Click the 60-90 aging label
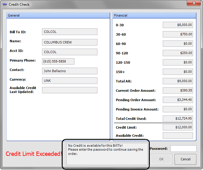The image size is (203, 170). 121,44
